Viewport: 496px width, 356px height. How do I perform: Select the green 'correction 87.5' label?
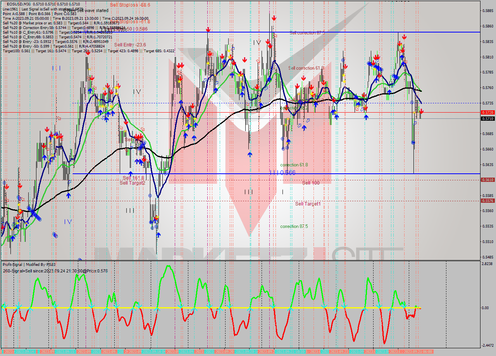click(x=294, y=226)
